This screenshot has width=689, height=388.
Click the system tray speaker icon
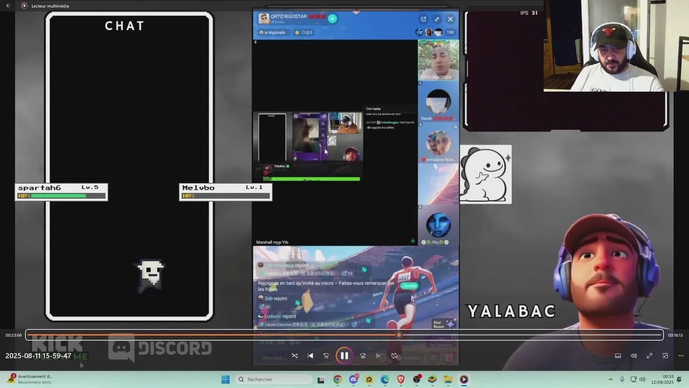[x=642, y=379]
